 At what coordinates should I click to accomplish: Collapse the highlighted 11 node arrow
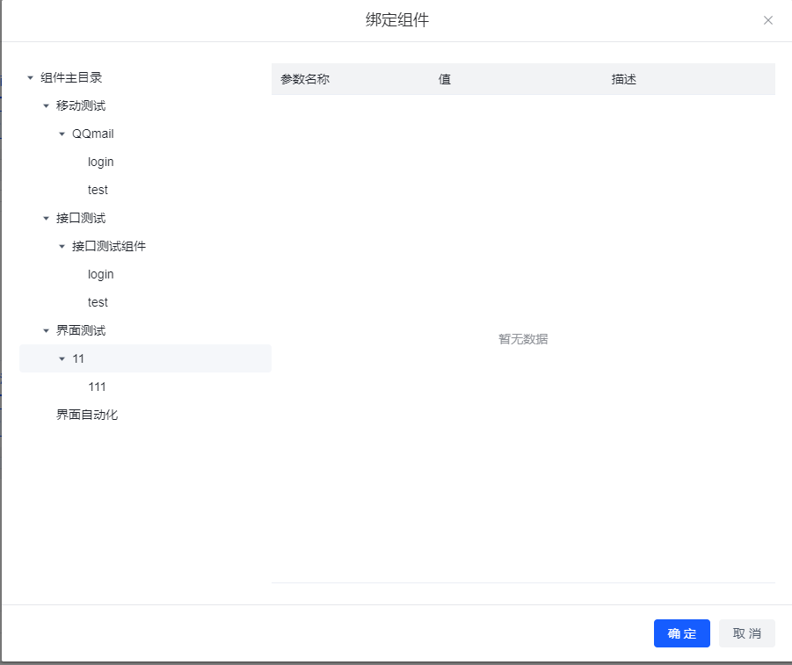(62, 358)
